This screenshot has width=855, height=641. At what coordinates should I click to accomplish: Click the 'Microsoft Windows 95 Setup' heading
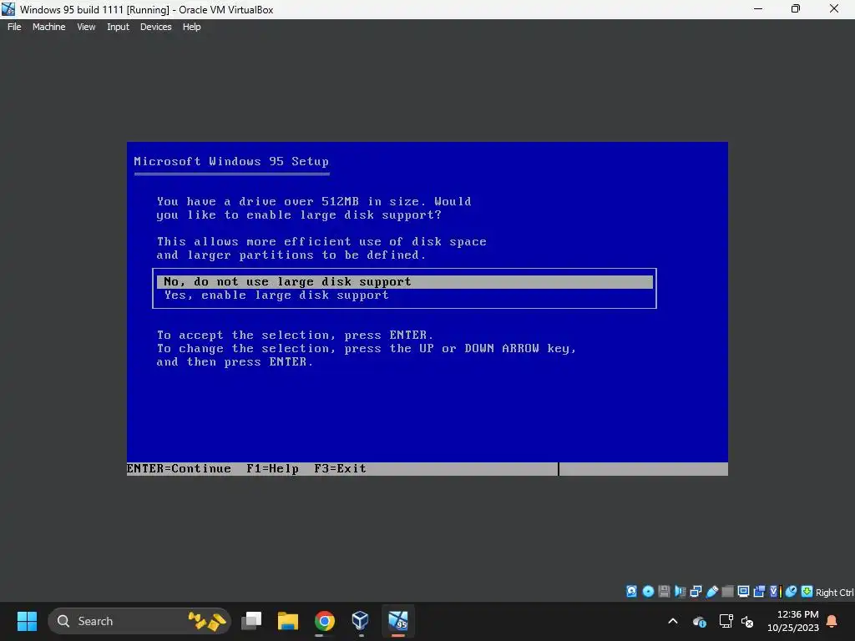coord(231,161)
